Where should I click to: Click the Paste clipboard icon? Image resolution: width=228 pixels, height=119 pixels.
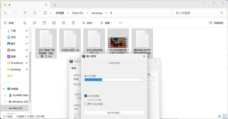44,23
